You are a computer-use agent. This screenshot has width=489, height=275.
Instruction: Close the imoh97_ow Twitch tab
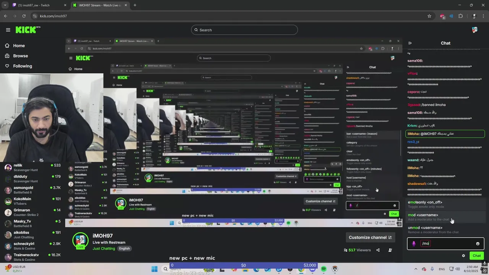[x=65, y=5]
